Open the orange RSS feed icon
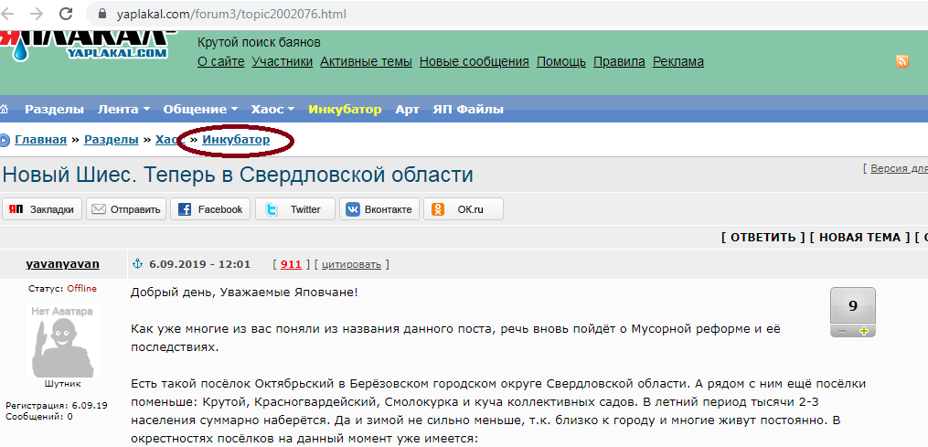 [x=902, y=61]
